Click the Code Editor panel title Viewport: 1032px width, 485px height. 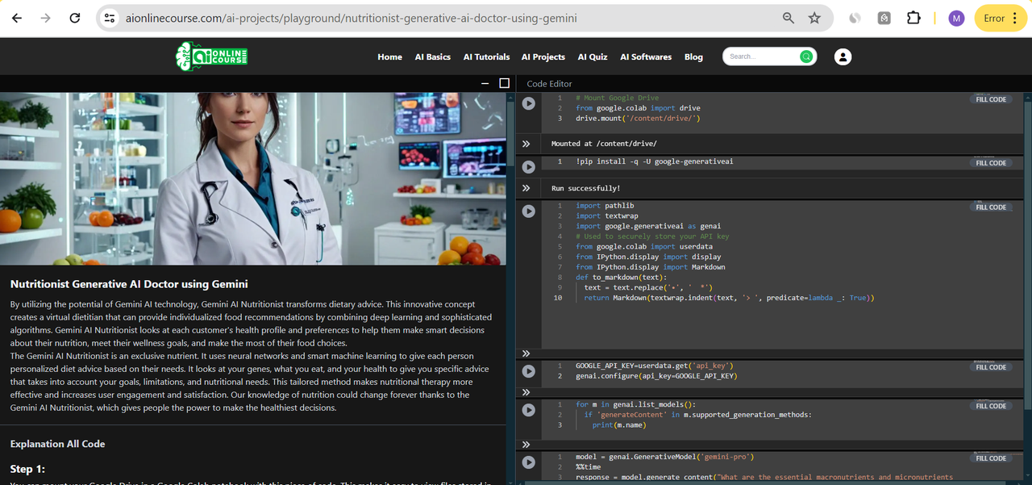click(x=549, y=84)
